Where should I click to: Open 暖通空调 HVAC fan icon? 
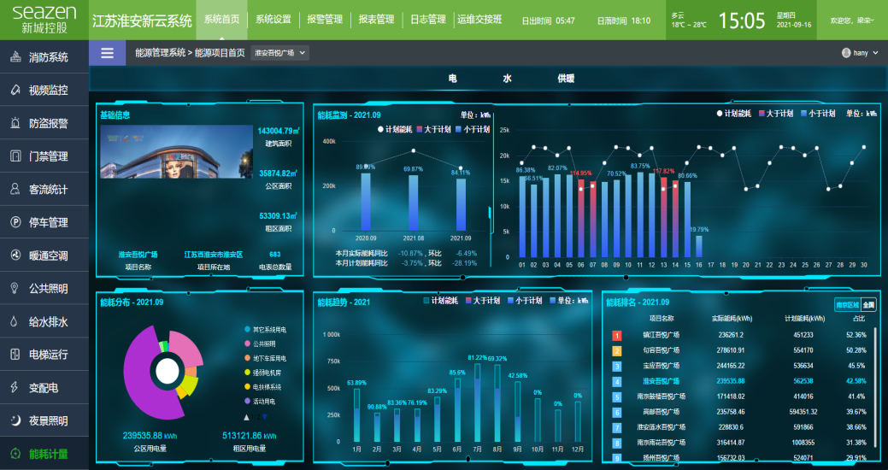15,256
